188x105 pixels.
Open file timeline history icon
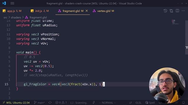[x=165, y=11]
